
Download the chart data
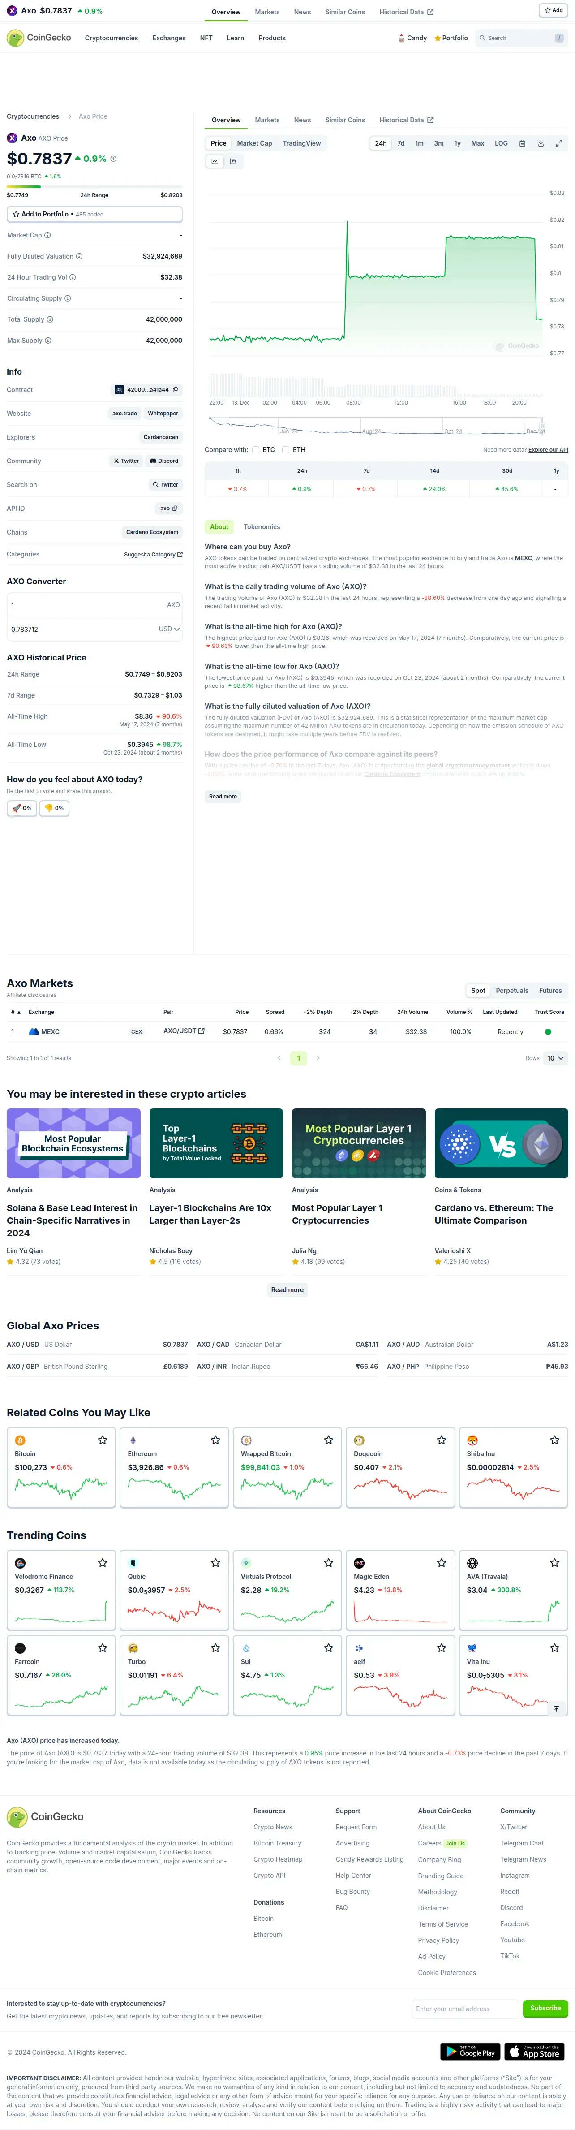coord(541,143)
